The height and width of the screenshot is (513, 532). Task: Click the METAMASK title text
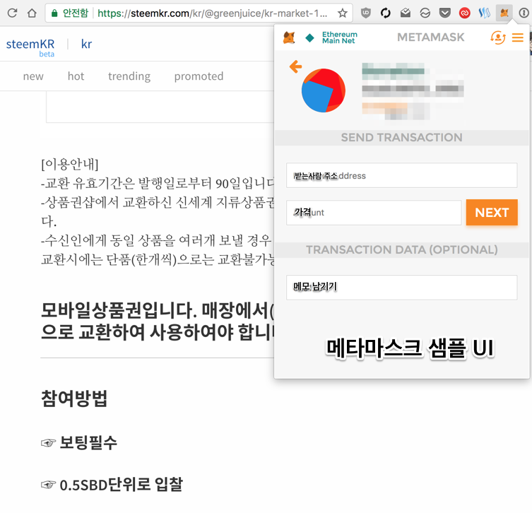[x=430, y=37]
